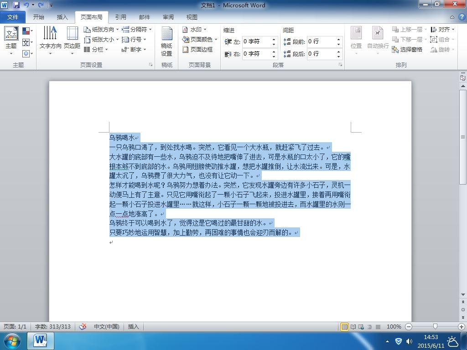Click the Undo icon in title bar
Viewport: 467px width, 350px height.
[x=26, y=5]
